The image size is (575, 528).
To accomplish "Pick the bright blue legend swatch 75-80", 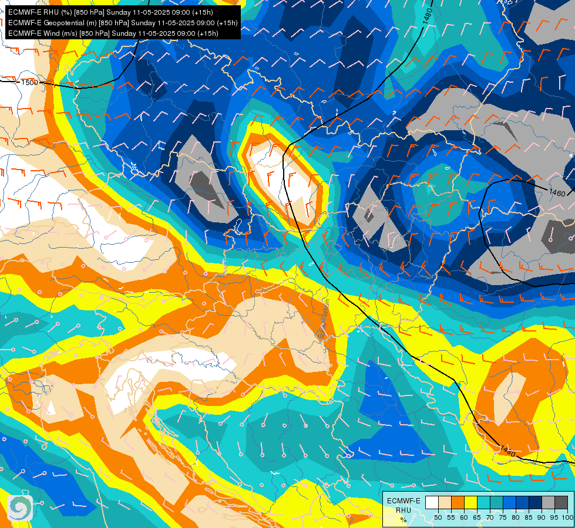I will coord(509,502).
